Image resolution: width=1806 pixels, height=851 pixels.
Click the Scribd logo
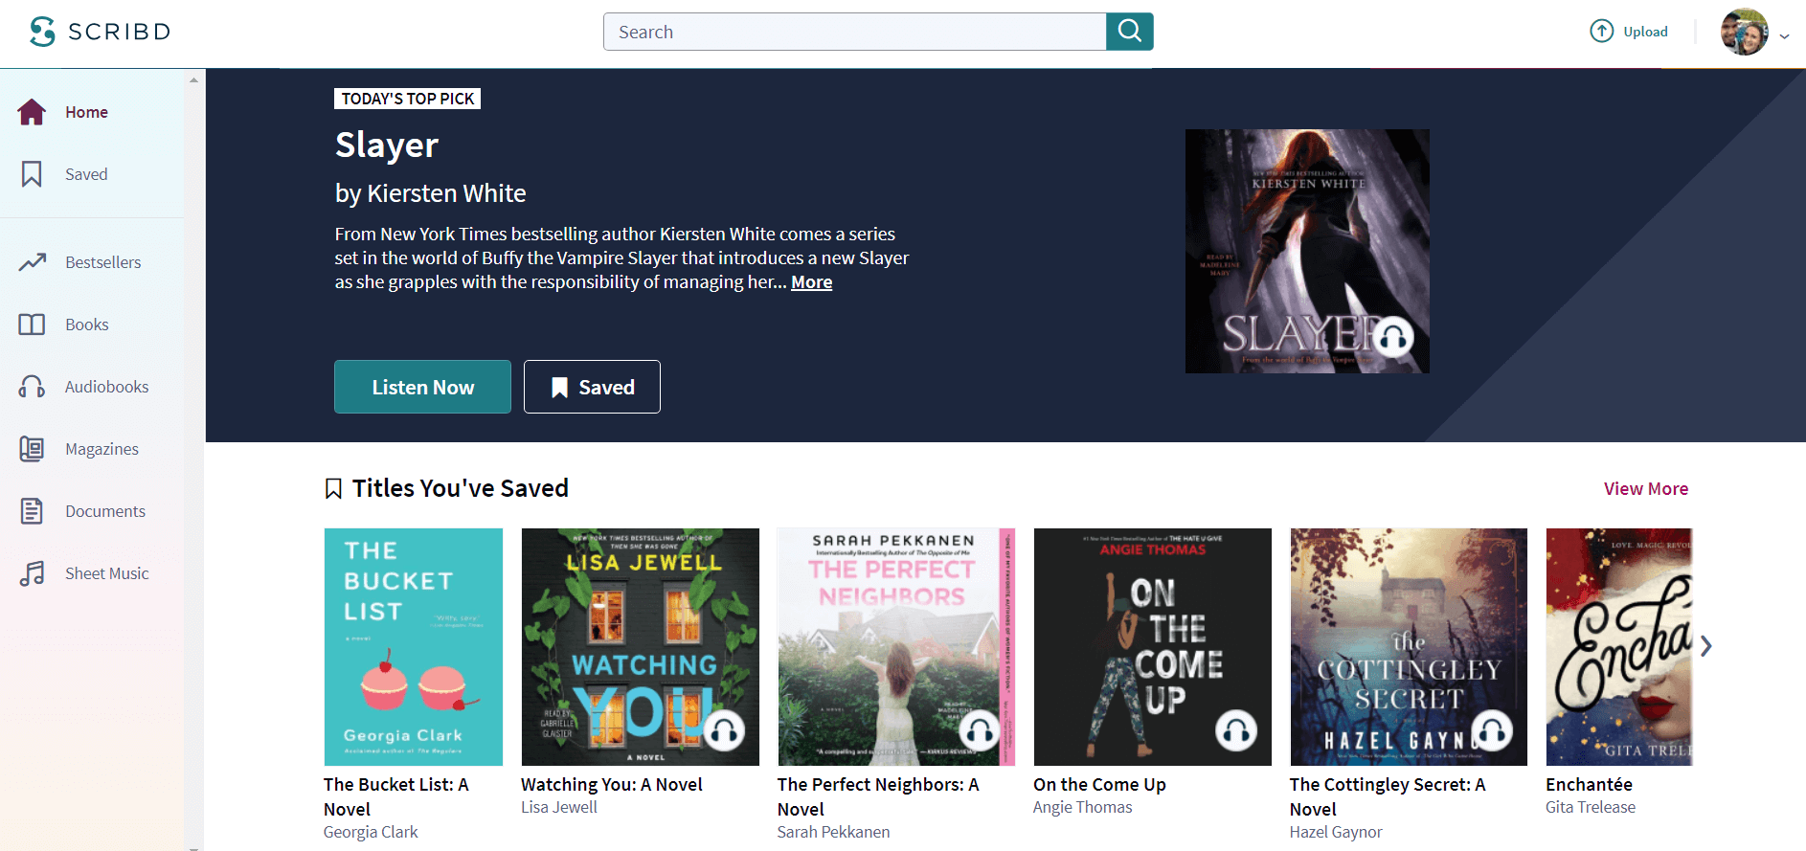pos(100,32)
